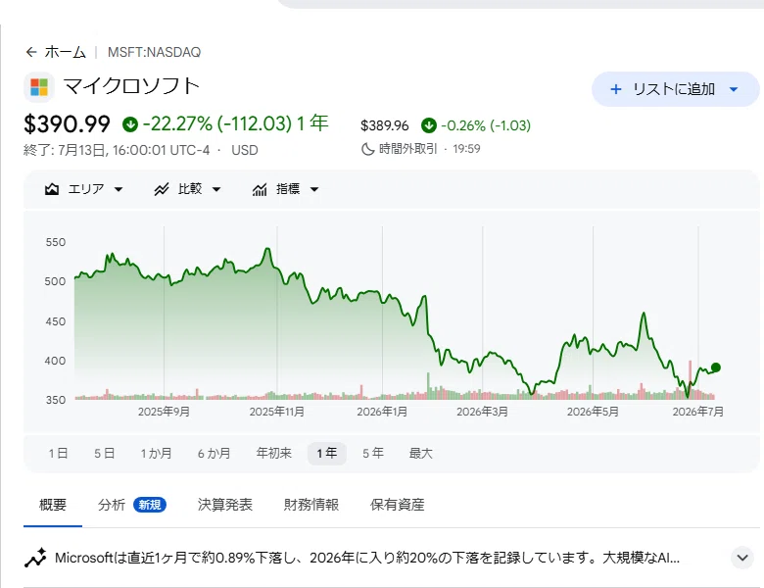
Task: Click the 比較 compare lines icon
Action: tap(162, 189)
